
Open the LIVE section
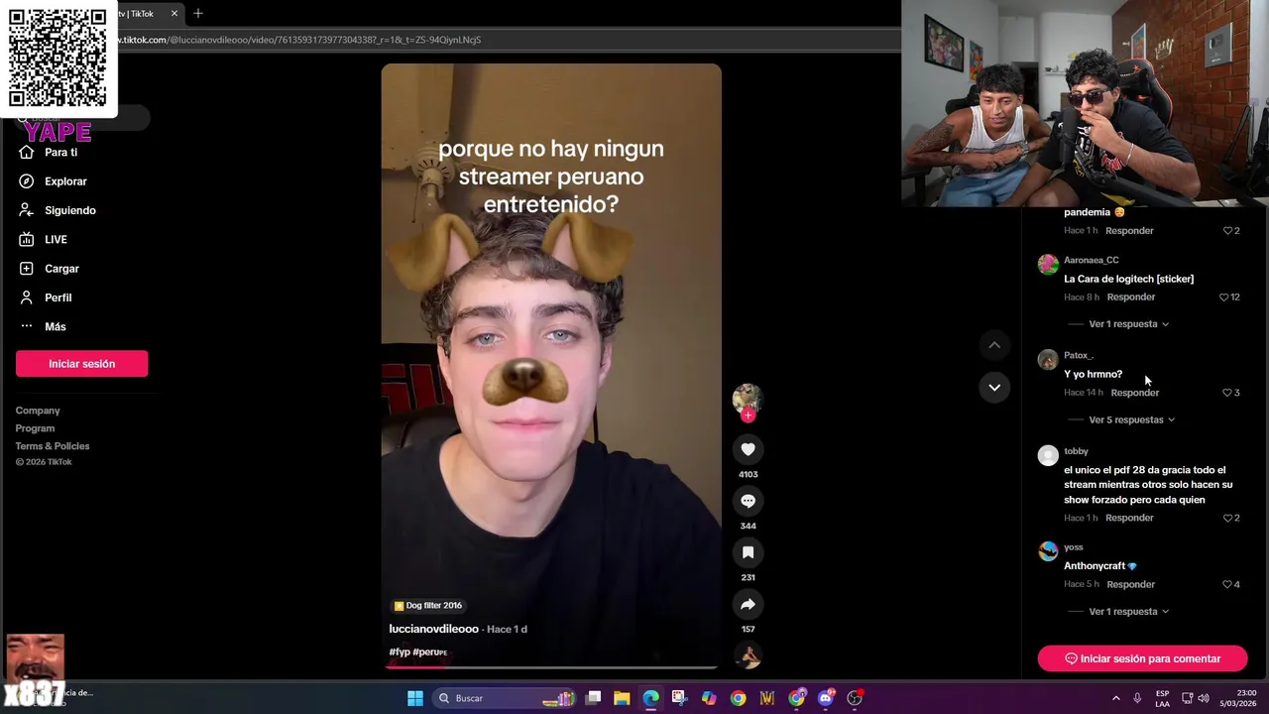[43, 239]
